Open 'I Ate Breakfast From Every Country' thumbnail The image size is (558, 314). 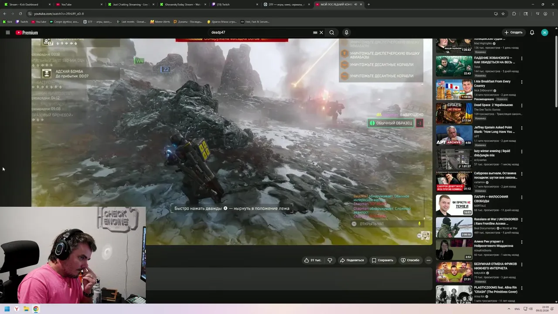[454, 90]
